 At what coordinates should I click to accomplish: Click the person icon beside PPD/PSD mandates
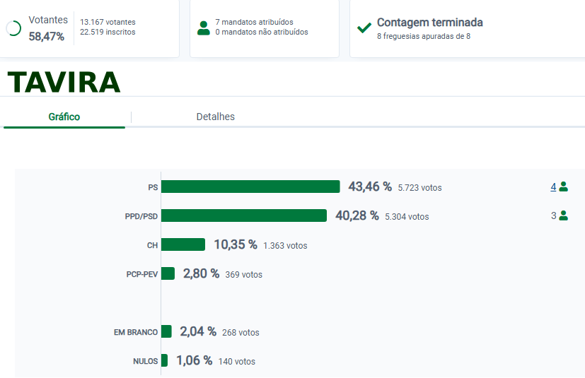pos(564,216)
